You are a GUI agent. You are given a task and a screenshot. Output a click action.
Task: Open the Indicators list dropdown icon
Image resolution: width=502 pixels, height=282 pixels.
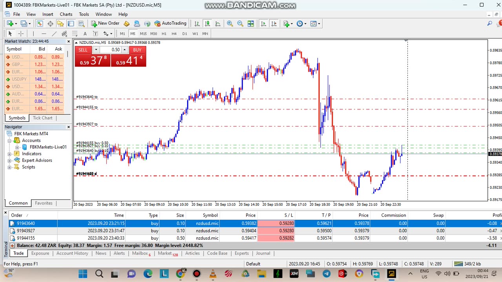(x=288, y=23)
